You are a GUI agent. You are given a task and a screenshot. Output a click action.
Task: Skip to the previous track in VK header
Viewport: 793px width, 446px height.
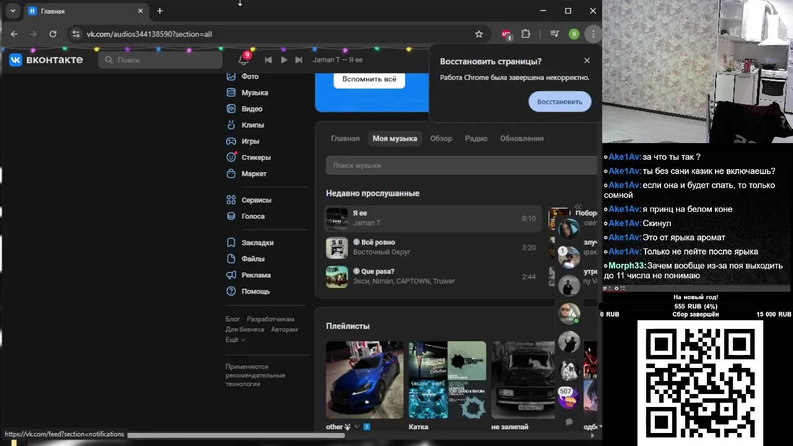pos(268,59)
